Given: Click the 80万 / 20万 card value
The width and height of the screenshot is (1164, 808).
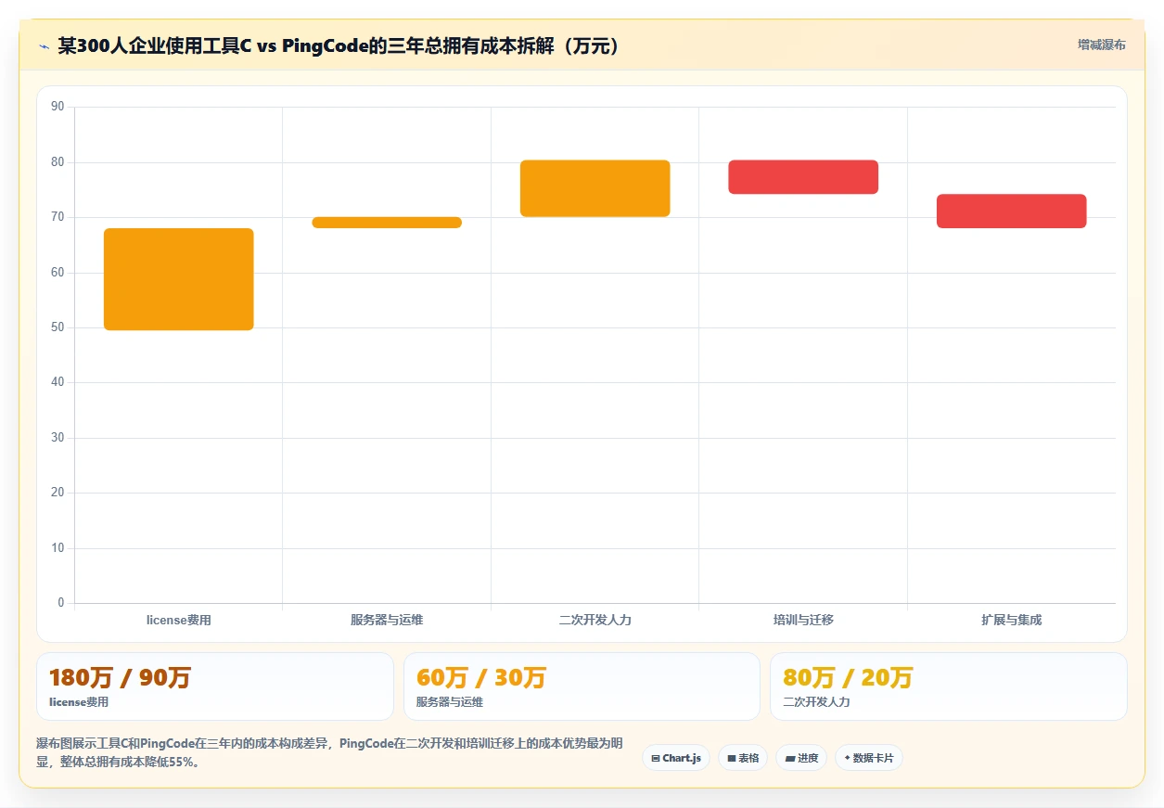Looking at the screenshot, I should (848, 678).
